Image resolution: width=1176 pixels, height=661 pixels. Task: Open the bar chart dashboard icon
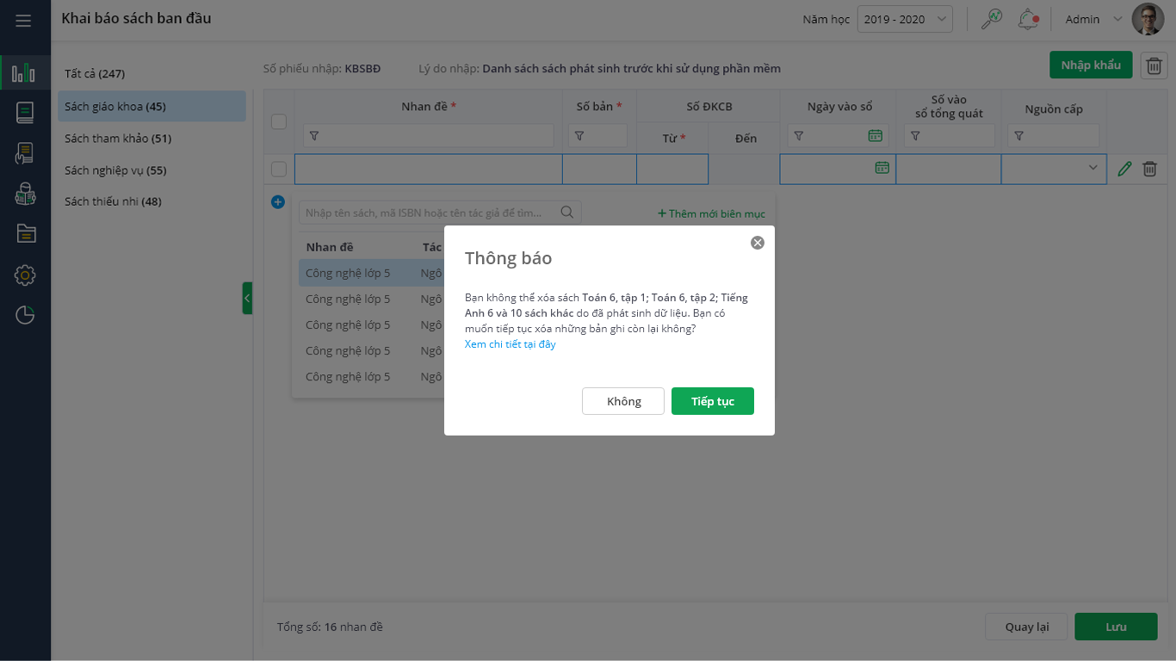24,73
